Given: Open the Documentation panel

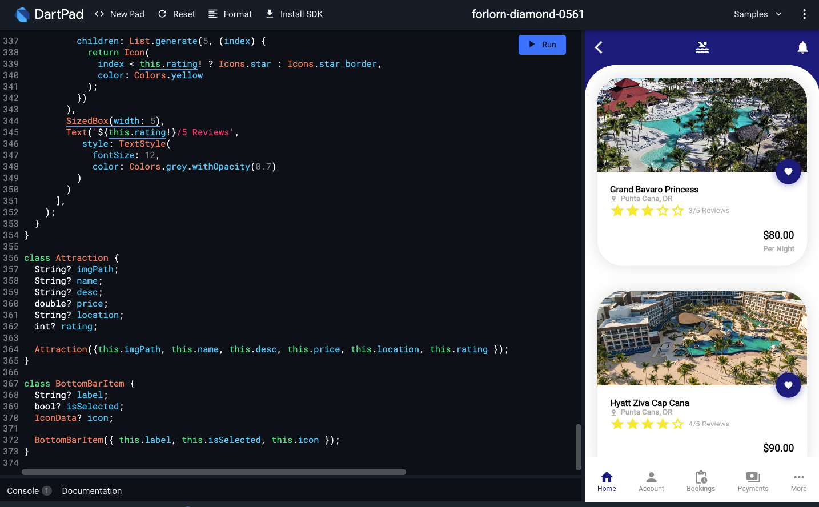Looking at the screenshot, I should point(92,491).
